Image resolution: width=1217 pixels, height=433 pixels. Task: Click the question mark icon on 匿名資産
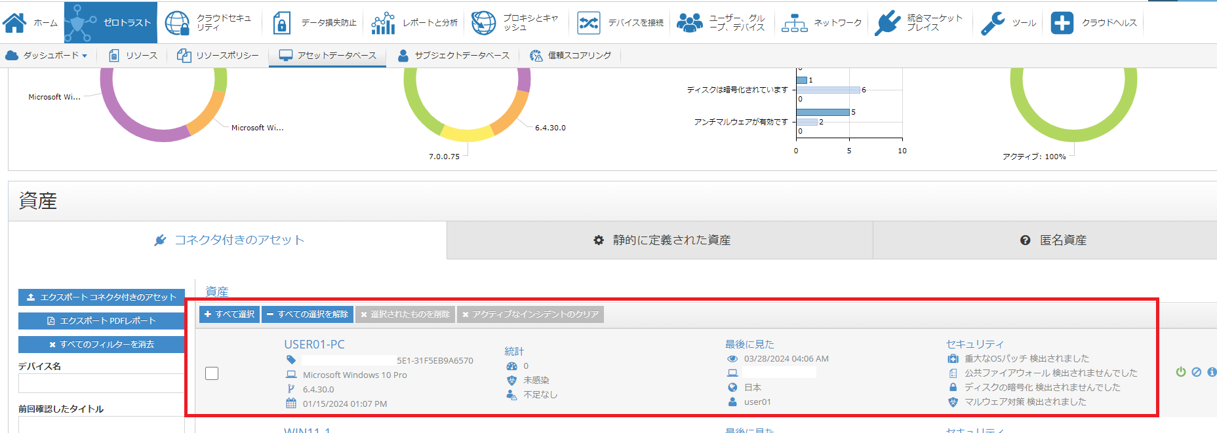1026,240
